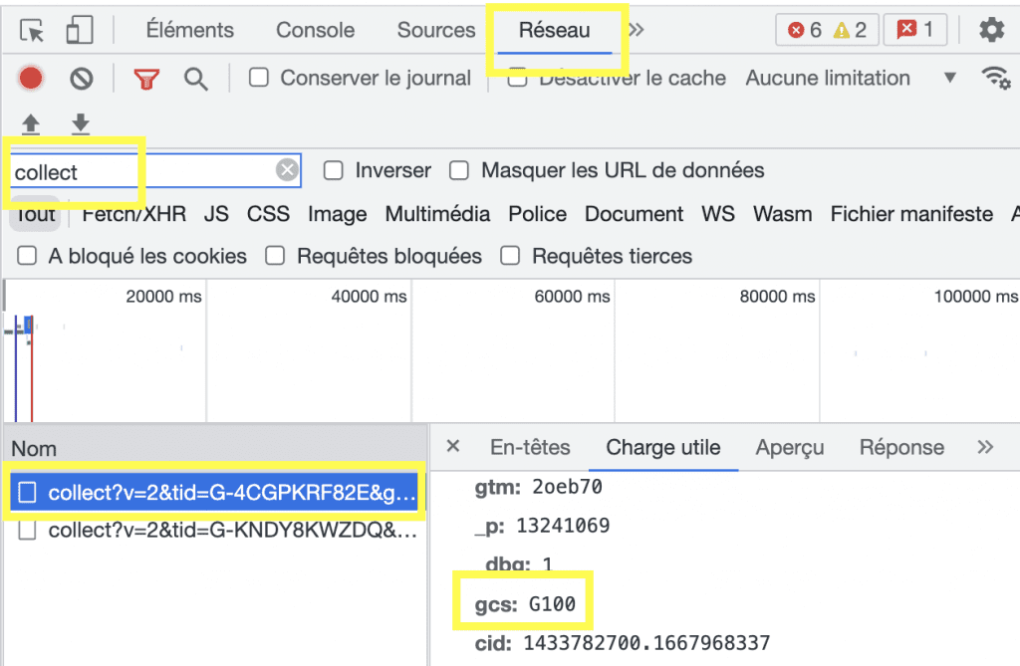Open the Aucune limitation throttling dropdown

coord(851,78)
